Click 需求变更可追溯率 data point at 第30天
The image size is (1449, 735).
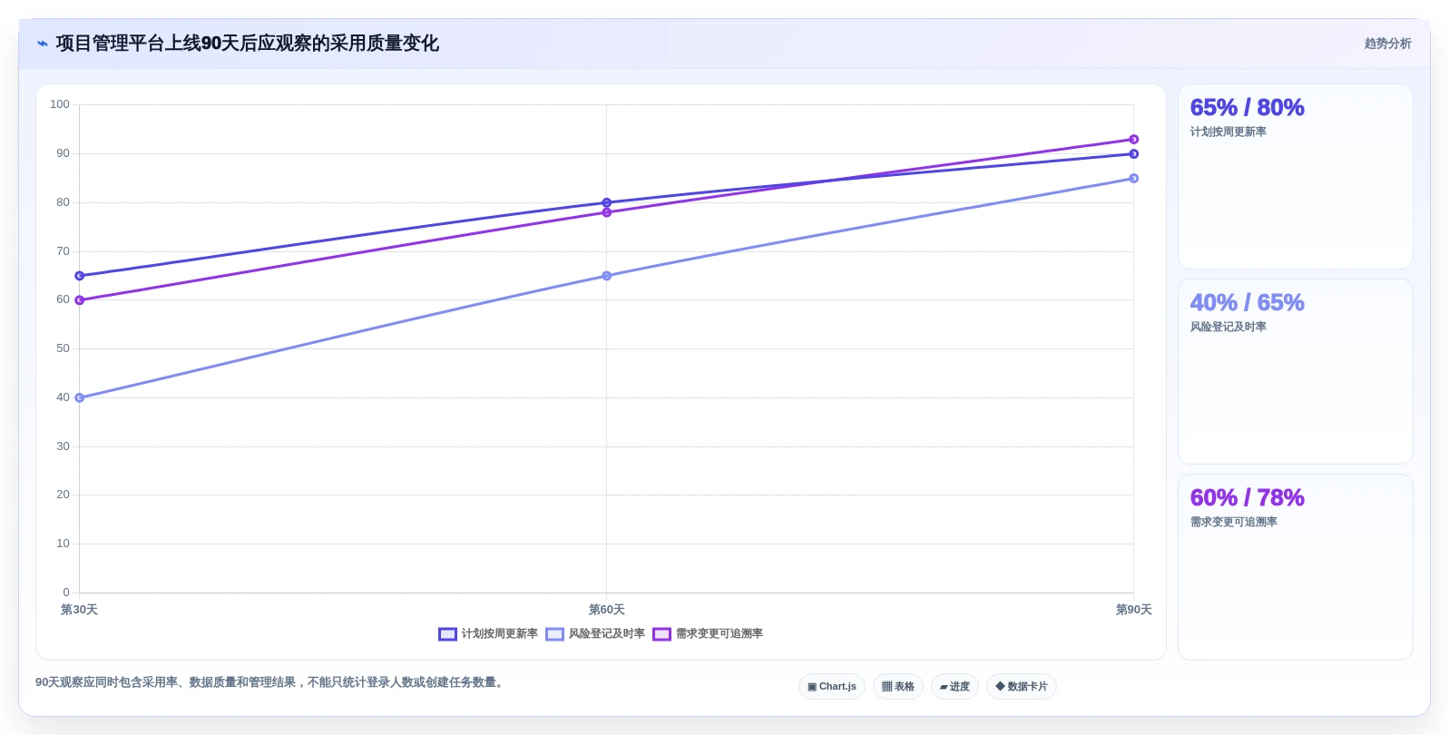[x=80, y=300]
